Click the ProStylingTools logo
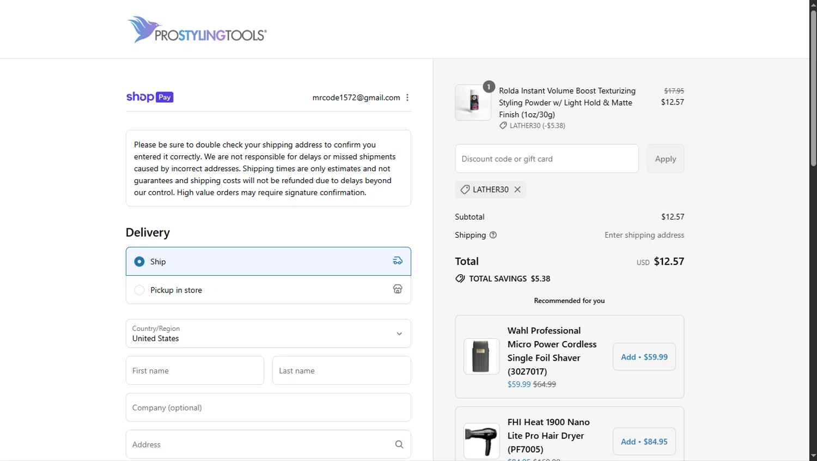The image size is (817, 461). pos(197,29)
